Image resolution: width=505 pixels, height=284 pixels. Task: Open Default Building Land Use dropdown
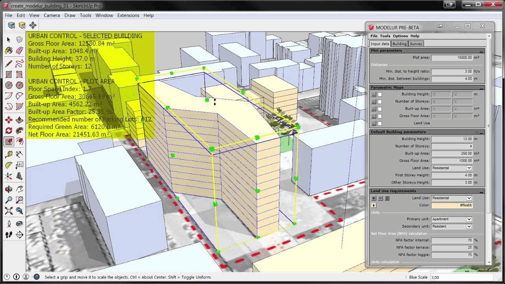click(452, 168)
